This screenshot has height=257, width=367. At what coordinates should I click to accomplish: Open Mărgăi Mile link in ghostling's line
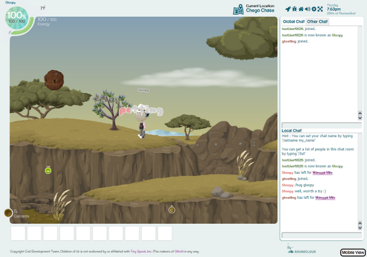[x=325, y=198]
